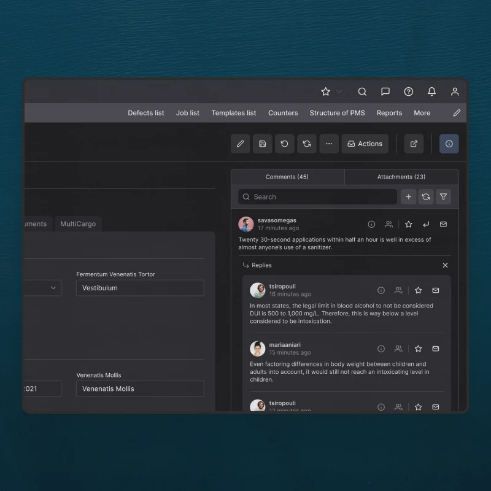Email tsiropouli's 16 minutes ago reply
491x491 pixels.
tap(436, 290)
